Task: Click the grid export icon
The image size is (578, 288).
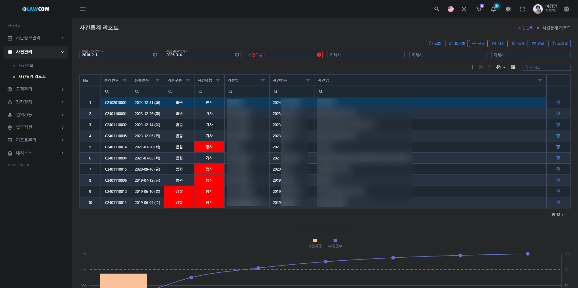Action: click(499, 67)
